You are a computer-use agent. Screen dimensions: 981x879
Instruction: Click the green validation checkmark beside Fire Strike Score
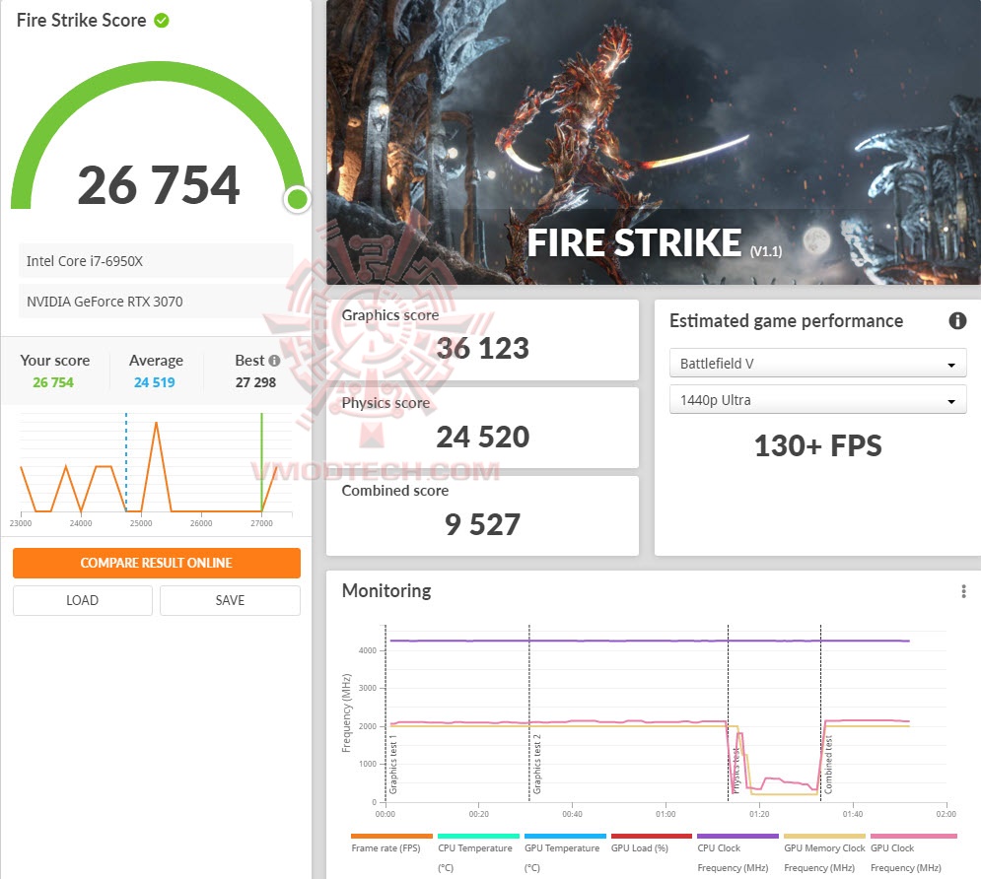[x=162, y=21]
